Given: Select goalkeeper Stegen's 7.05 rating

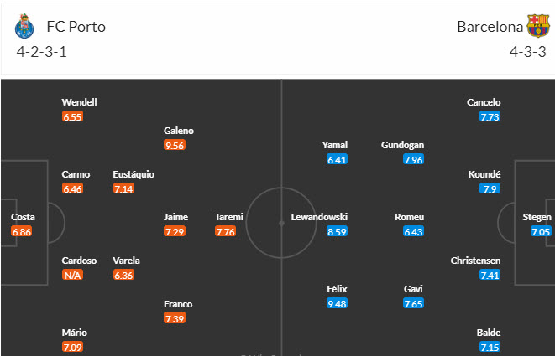Looking at the screenshot, I should coord(541,231).
